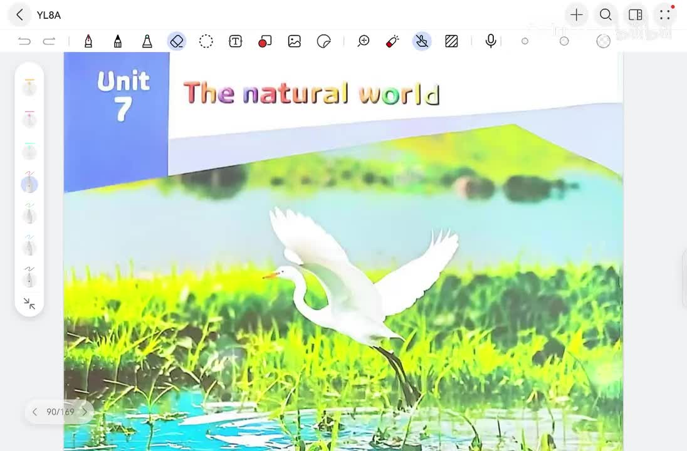Open the hatched tape tool
Image resolution: width=687 pixels, height=451 pixels.
[451, 41]
